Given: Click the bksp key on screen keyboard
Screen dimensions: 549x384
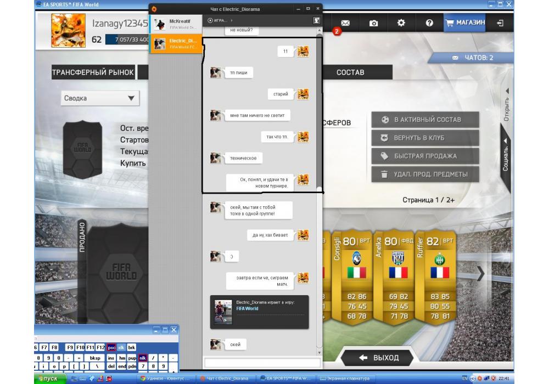Looking at the screenshot, I should [95, 358].
